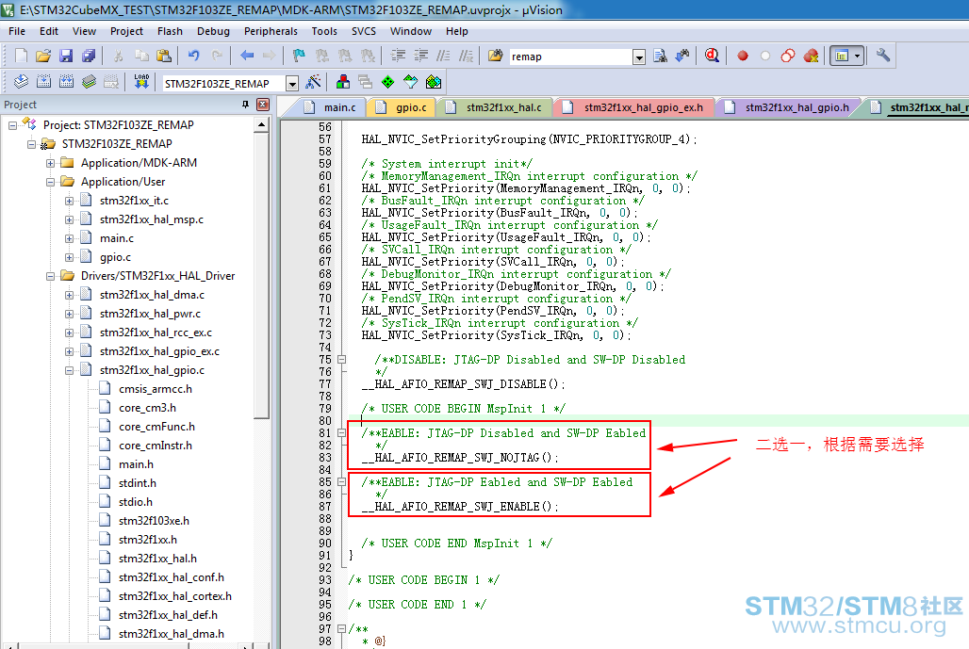Create a new file with New icon
Image resolution: width=969 pixels, height=649 pixels.
(x=21, y=57)
